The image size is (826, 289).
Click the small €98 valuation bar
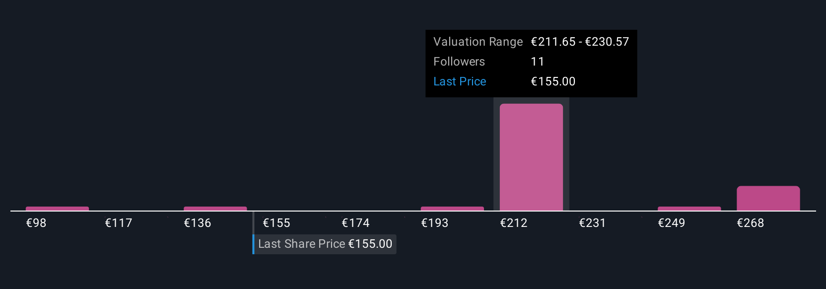pyautogui.click(x=57, y=209)
